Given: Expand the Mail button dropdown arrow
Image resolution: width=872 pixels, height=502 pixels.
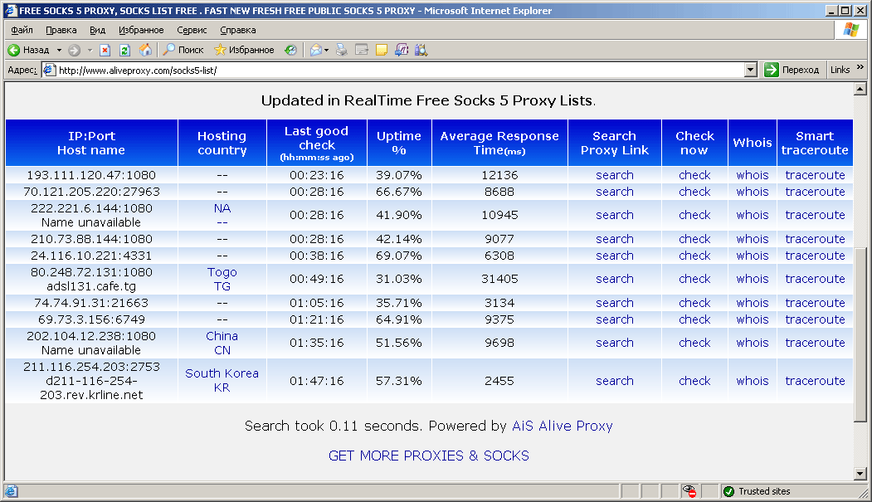Looking at the screenshot, I should (x=327, y=50).
